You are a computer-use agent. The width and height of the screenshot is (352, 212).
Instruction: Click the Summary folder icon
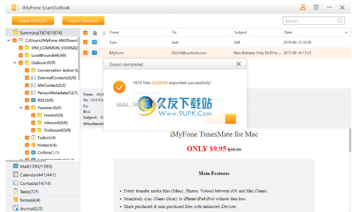[16, 32]
